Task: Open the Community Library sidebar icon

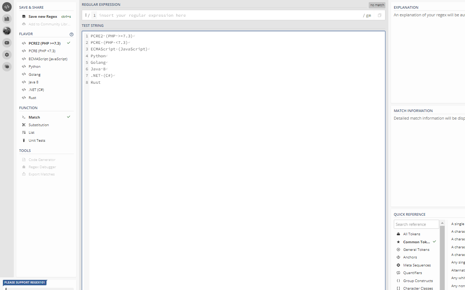Action: click(7, 18)
